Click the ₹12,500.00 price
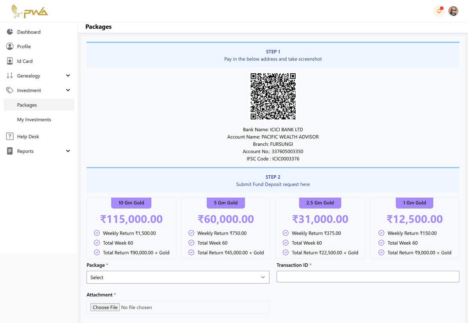 coord(415,219)
